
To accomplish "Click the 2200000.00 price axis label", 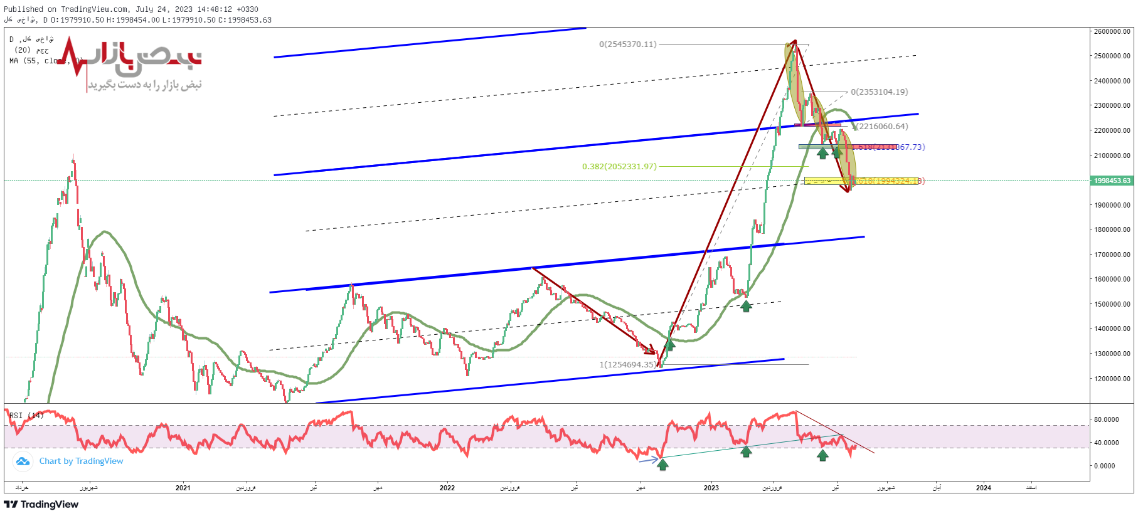I will [1112, 130].
